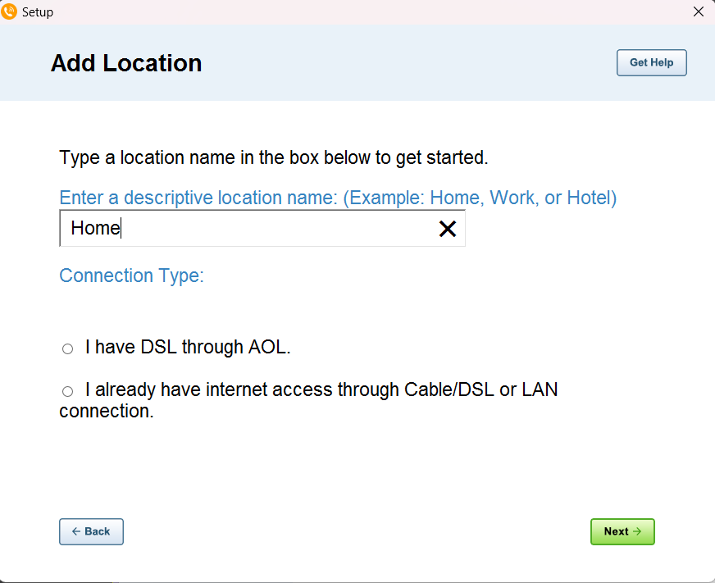Proceed with the green Next button
Viewport: 715px width, 583px height.
click(622, 531)
